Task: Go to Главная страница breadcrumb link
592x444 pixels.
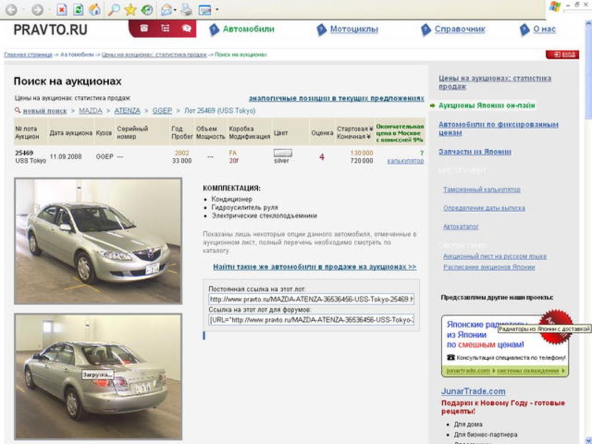Action: (x=28, y=55)
